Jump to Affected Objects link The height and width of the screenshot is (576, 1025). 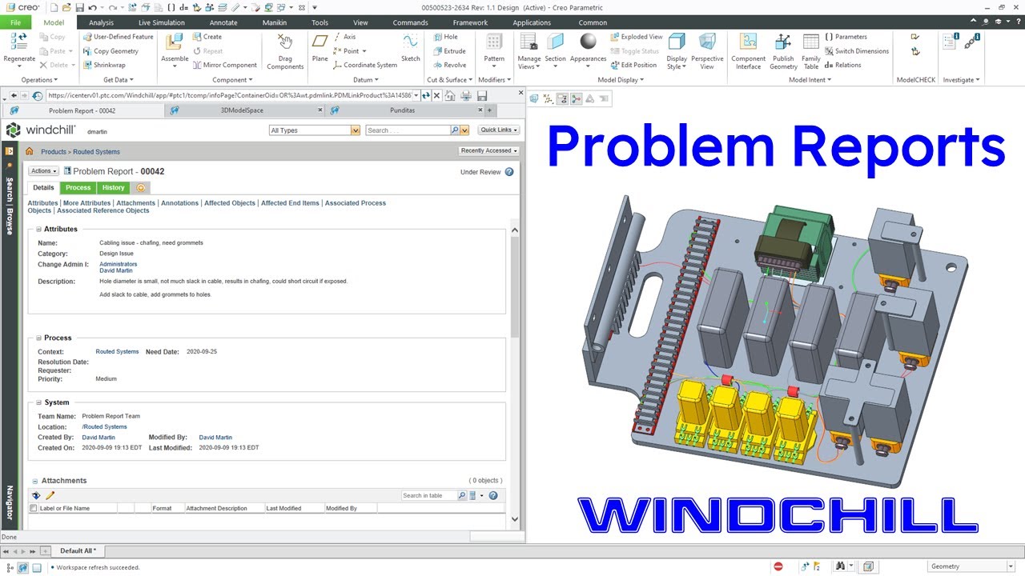(x=230, y=203)
